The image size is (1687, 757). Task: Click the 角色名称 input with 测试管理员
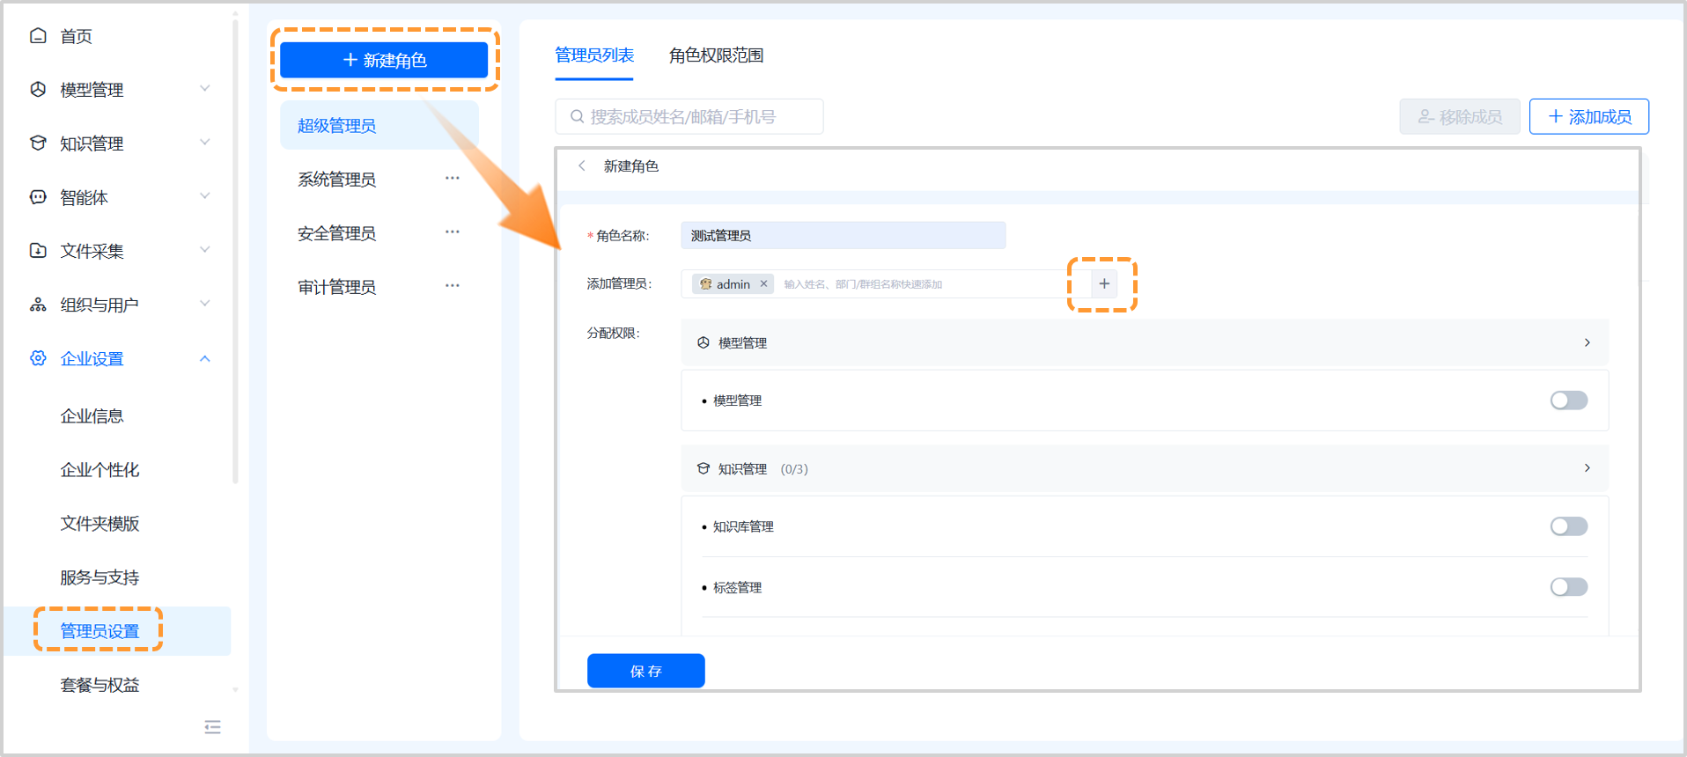[843, 235]
